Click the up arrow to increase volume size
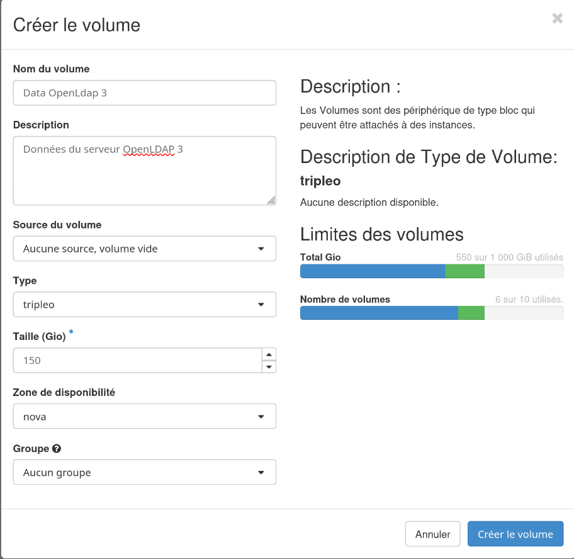Image resolution: width=574 pixels, height=559 pixels. click(x=269, y=354)
